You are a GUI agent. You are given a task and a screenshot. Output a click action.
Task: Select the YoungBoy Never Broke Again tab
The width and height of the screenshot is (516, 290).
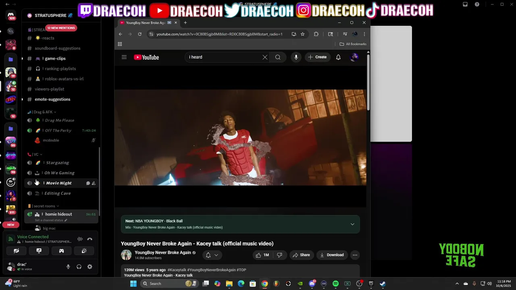click(148, 23)
